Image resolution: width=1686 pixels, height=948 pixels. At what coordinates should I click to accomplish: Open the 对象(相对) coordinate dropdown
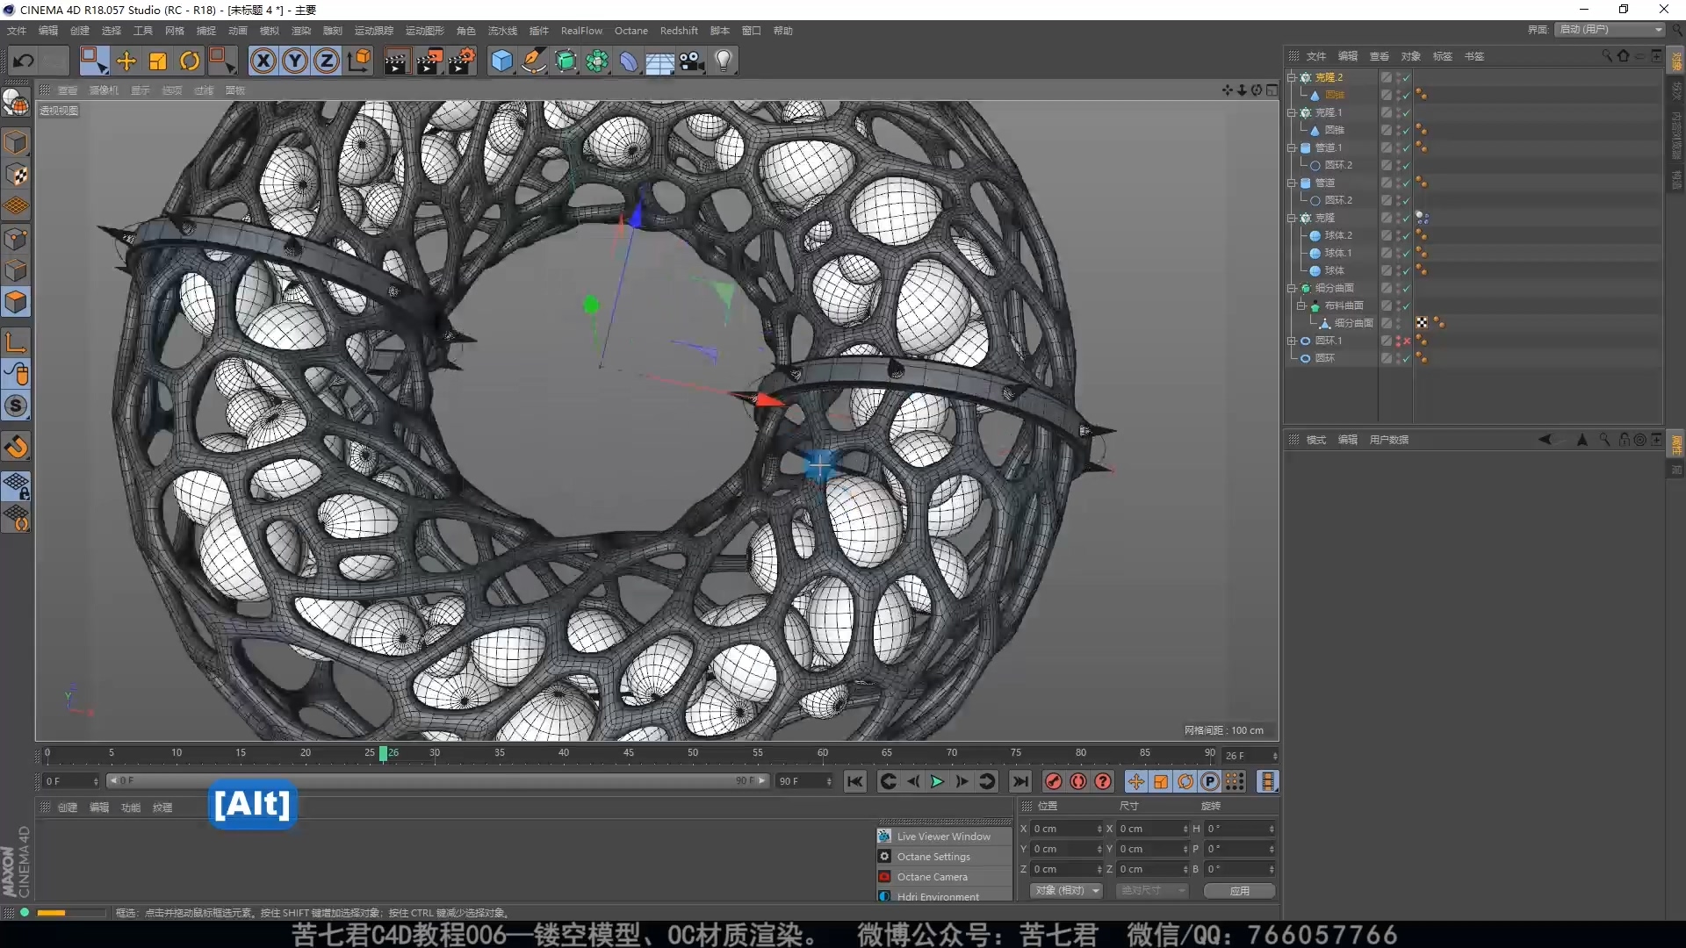(x=1066, y=890)
